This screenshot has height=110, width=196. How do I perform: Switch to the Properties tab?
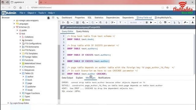point(80,18)
